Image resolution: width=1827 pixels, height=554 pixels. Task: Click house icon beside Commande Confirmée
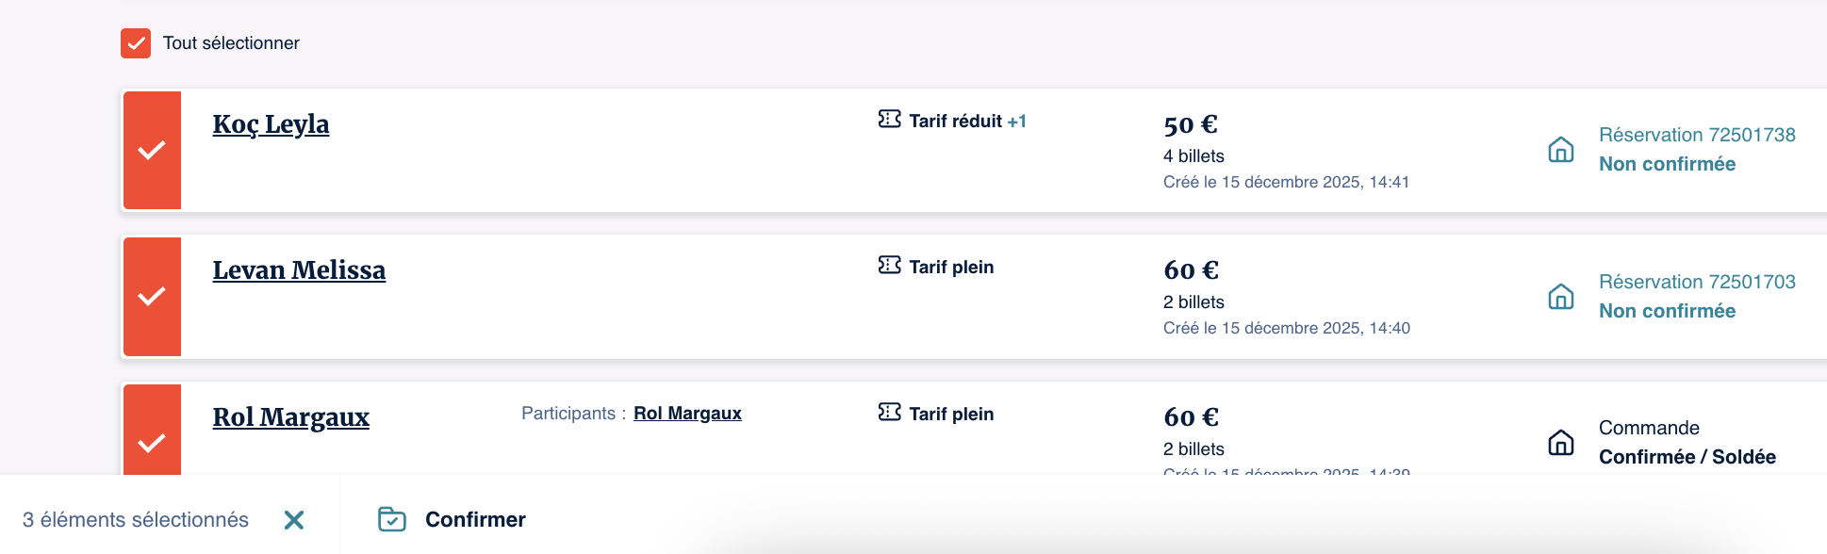point(1561,443)
